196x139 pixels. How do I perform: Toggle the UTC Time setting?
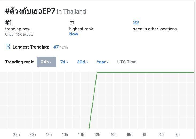pos(127,62)
